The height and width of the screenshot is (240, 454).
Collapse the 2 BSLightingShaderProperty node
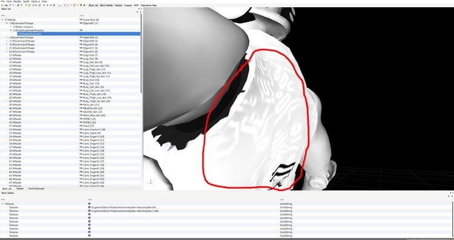(11, 30)
